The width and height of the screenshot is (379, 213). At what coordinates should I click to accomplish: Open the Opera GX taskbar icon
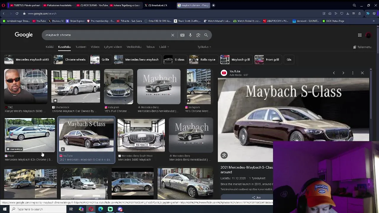[91, 209]
